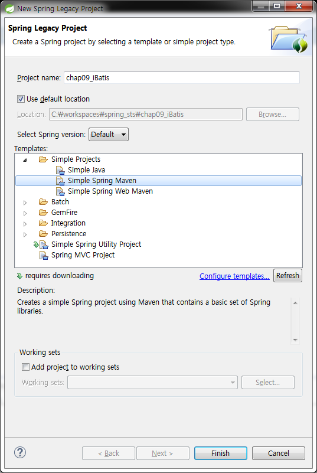Screen dimensions: 317x473
Task: Click the Simple Spring Web Maven icon
Action: (x=60, y=191)
